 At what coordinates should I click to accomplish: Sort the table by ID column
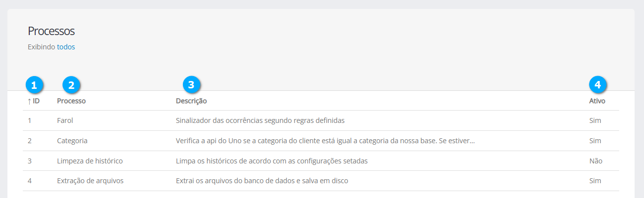coord(36,101)
